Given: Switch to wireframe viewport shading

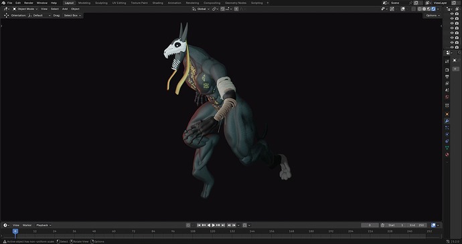Looking at the screenshot, I should click(x=420, y=9).
